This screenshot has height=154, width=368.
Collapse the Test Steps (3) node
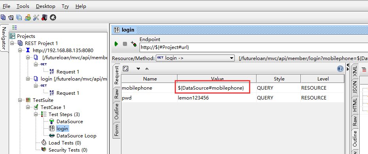coord(36,115)
